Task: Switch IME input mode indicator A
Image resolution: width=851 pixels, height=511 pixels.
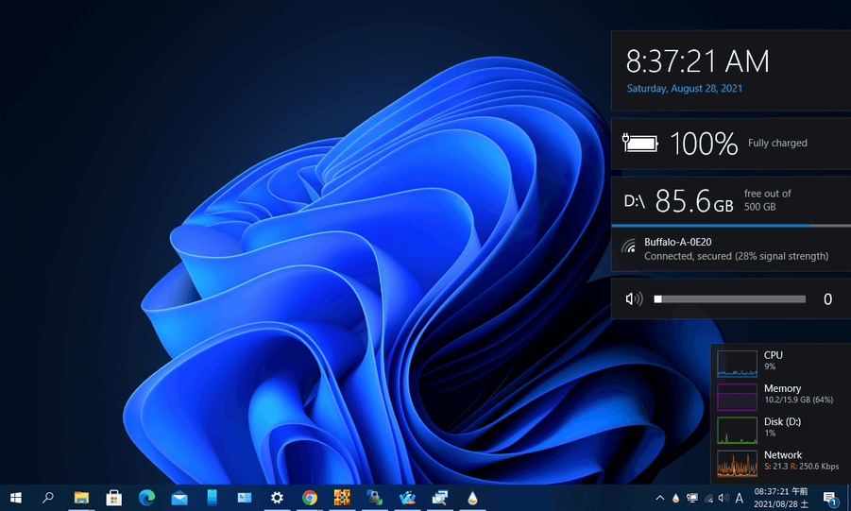Action: [x=740, y=498]
